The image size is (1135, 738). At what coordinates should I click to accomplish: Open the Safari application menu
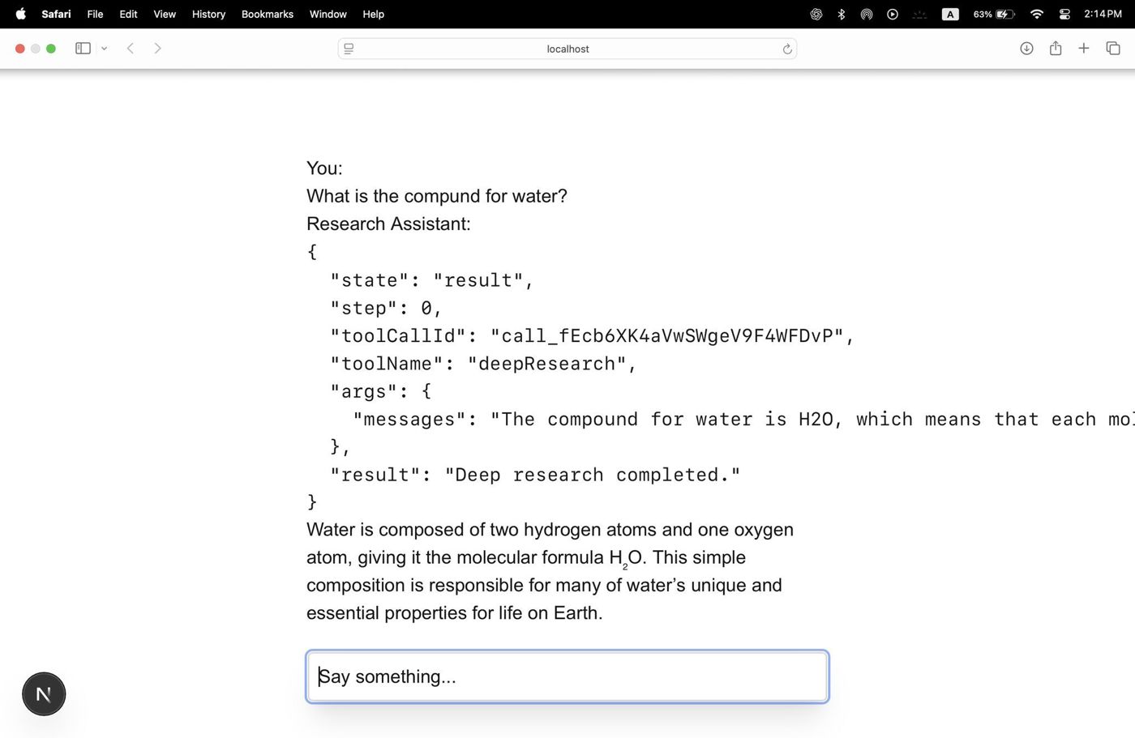[56, 14]
